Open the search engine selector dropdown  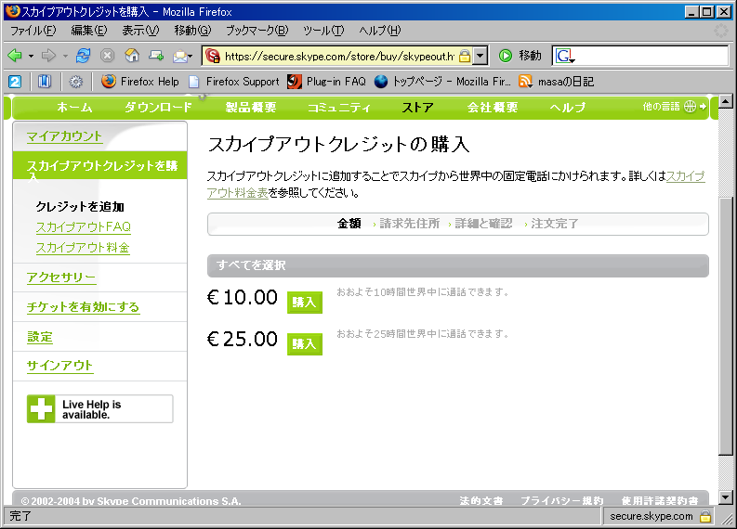(x=566, y=57)
